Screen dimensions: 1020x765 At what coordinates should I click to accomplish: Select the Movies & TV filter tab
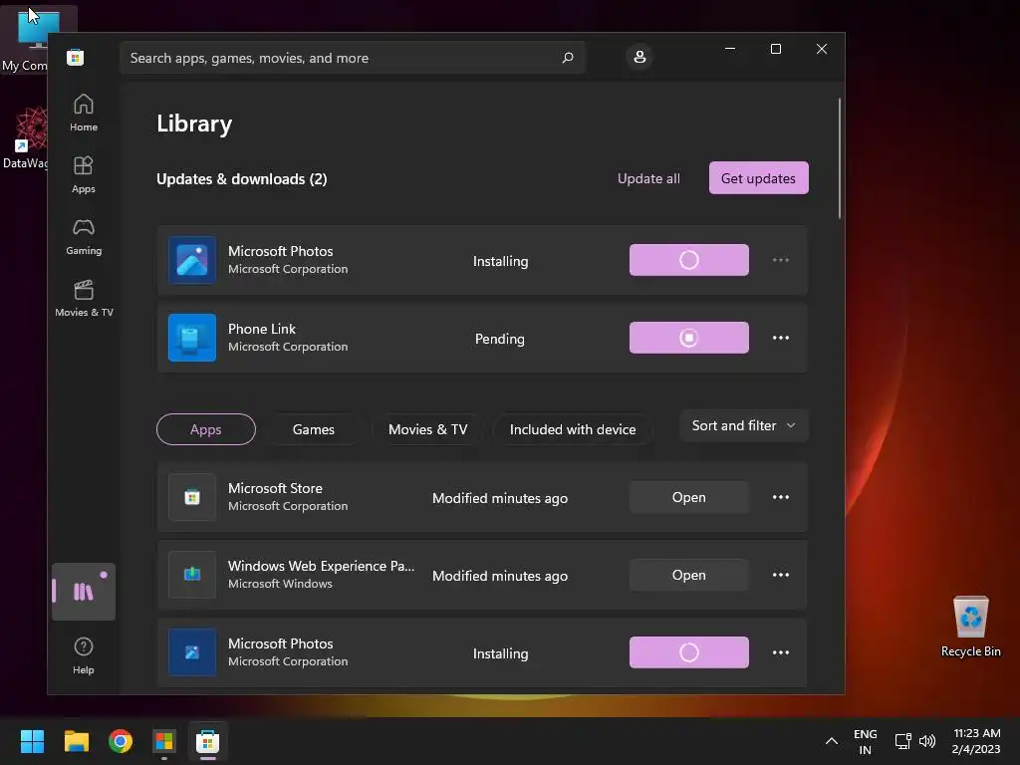(x=428, y=429)
